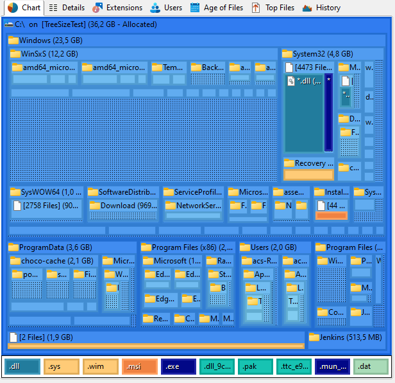Select the .exe legend color swatch

coord(178,367)
